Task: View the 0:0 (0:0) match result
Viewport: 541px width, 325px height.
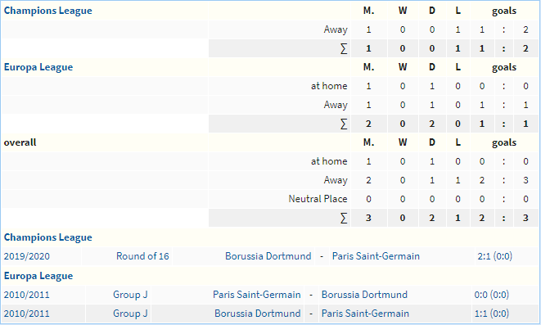Action: click(492, 295)
